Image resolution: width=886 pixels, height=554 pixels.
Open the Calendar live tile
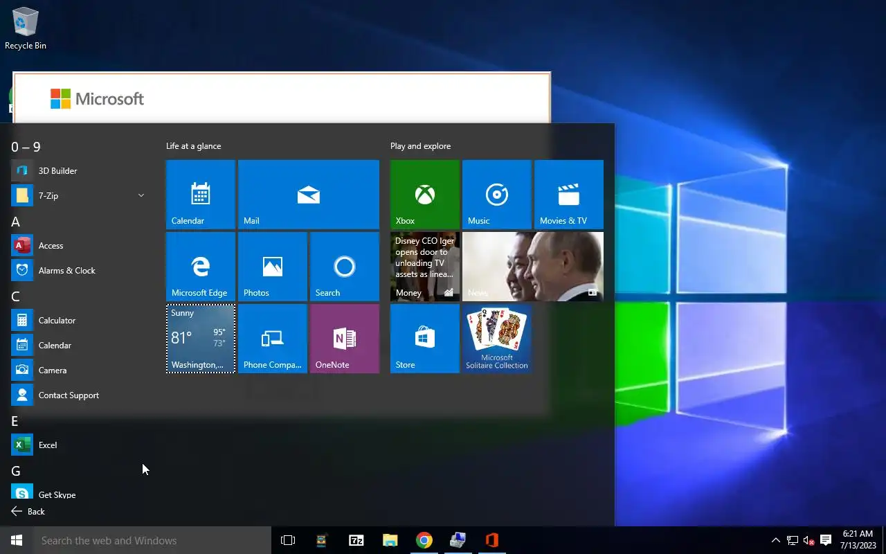(201, 195)
